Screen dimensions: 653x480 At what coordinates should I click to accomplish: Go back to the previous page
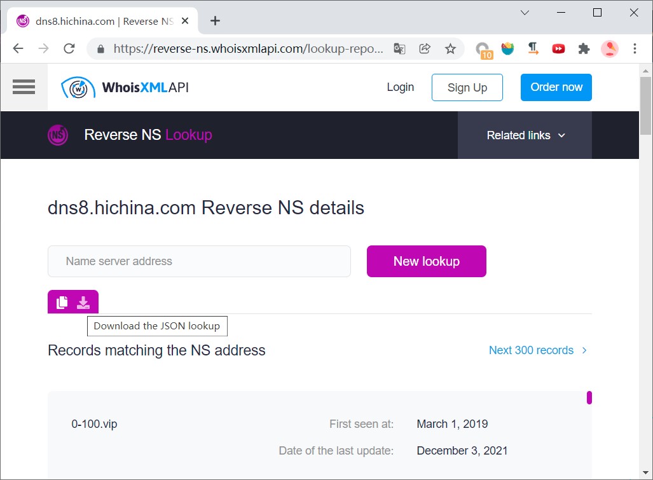tap(18, 49)
